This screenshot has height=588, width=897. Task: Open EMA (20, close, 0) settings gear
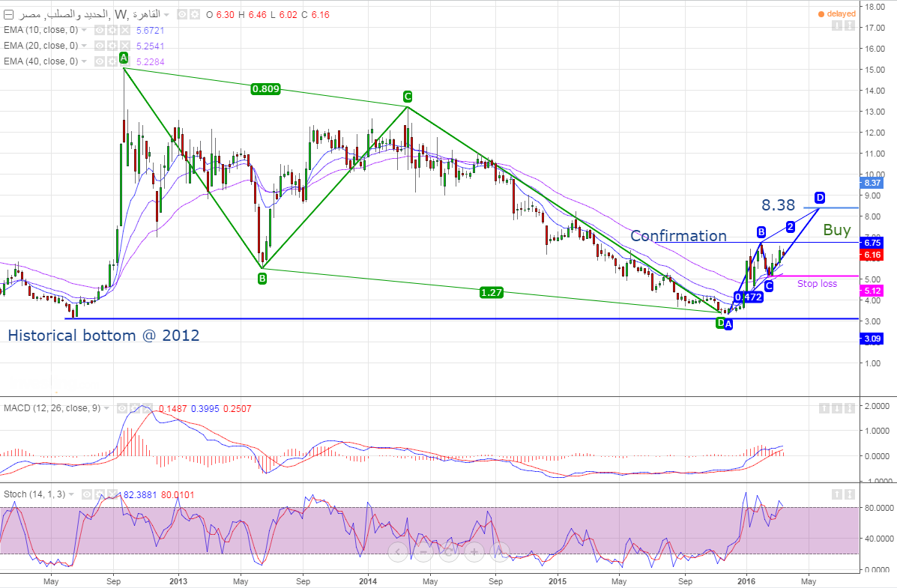[112, 46]
